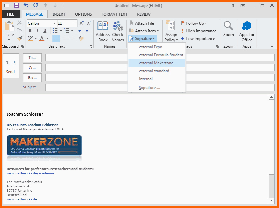Screen dimensions: 279x208
Task: Align text to the right
Action: click(71, 38)
